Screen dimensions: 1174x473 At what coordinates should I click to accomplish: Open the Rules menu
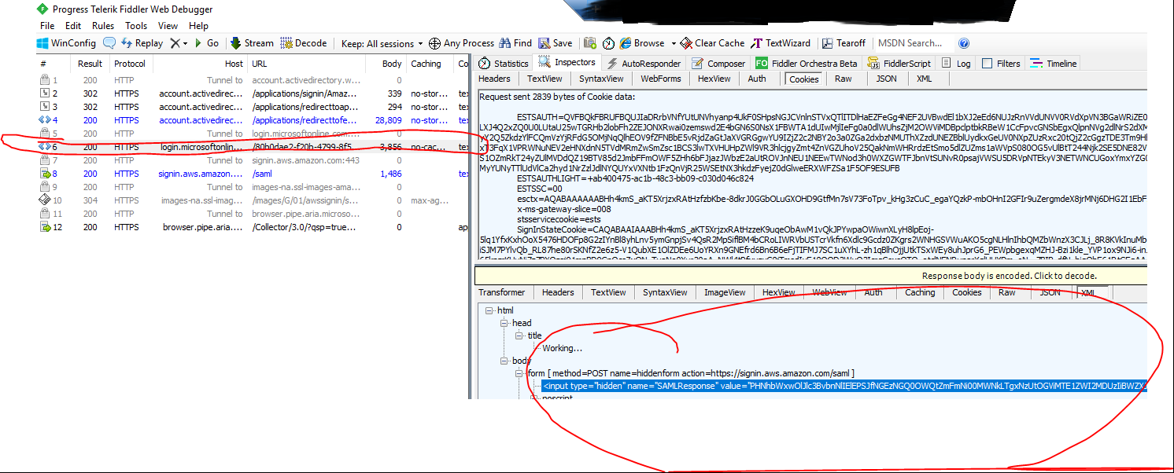(x=103, y=26)
